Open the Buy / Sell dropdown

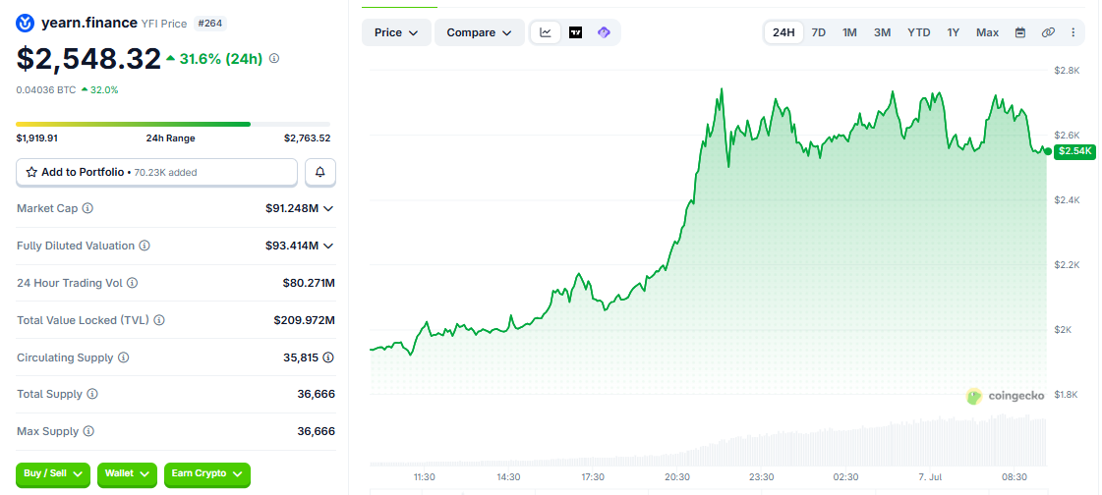click(x=53, y=474)
